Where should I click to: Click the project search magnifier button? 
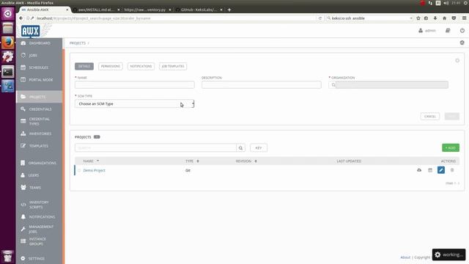240,148
